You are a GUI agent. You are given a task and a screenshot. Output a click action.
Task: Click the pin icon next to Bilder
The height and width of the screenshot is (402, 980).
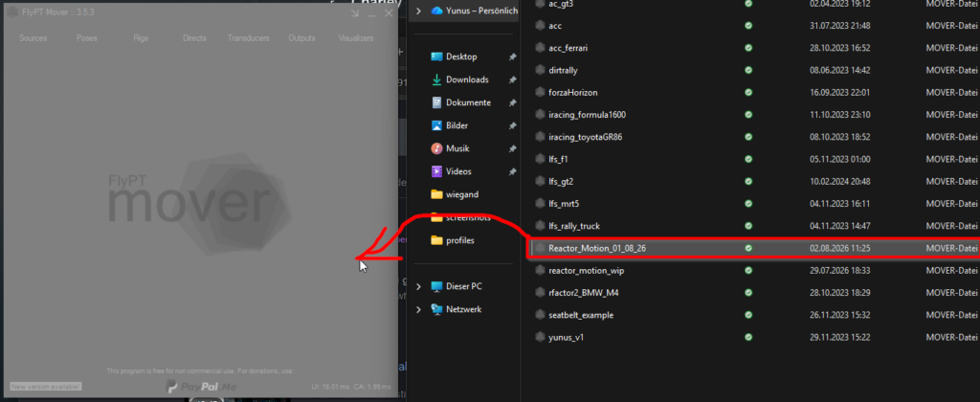pyautogui.click(x=513, y=125)
